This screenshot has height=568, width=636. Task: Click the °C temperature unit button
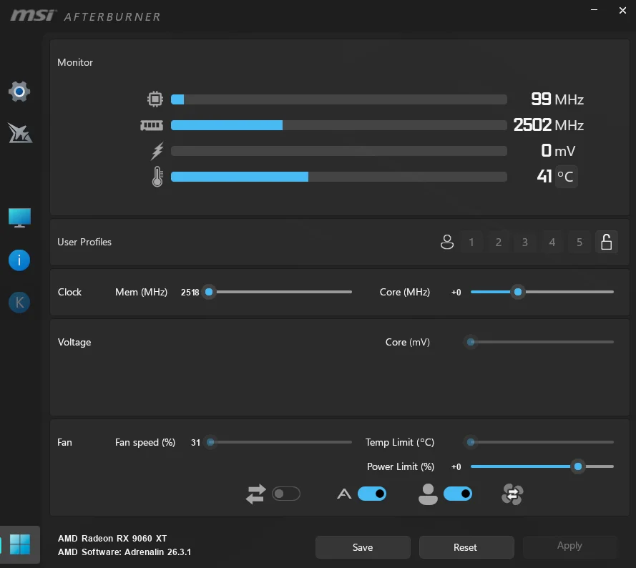[566, 176]
